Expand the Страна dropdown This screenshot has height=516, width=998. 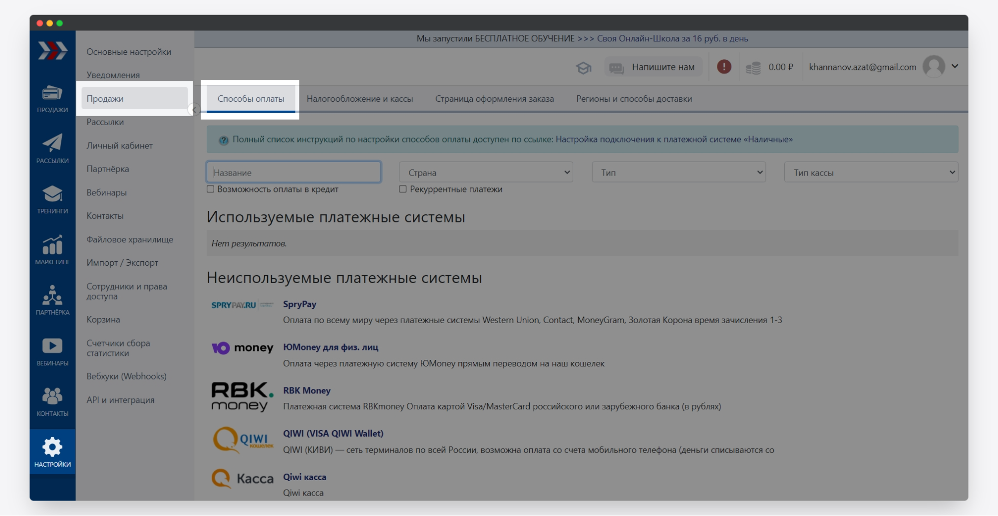486,172
